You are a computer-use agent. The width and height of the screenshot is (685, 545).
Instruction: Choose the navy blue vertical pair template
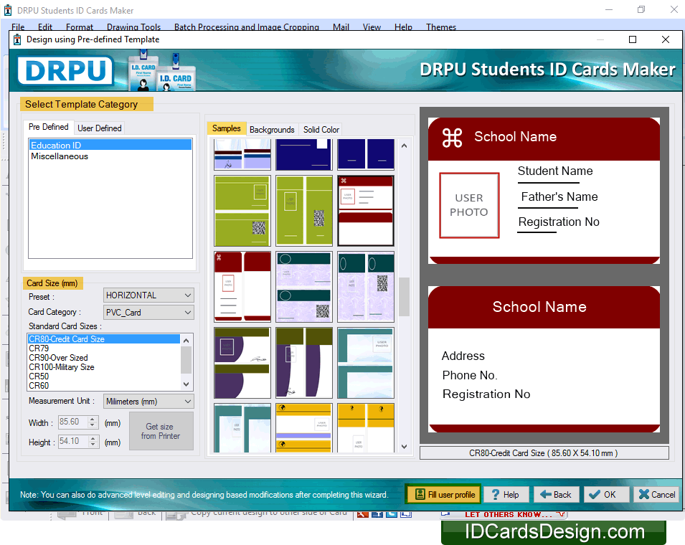click(366, 154)
